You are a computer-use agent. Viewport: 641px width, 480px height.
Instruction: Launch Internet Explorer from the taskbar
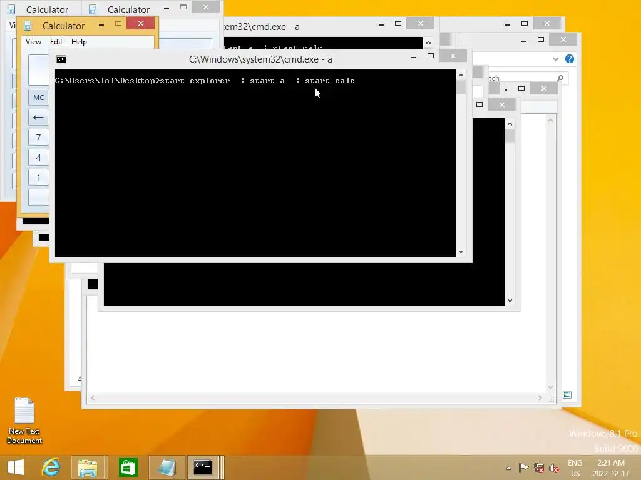(51, 467)
